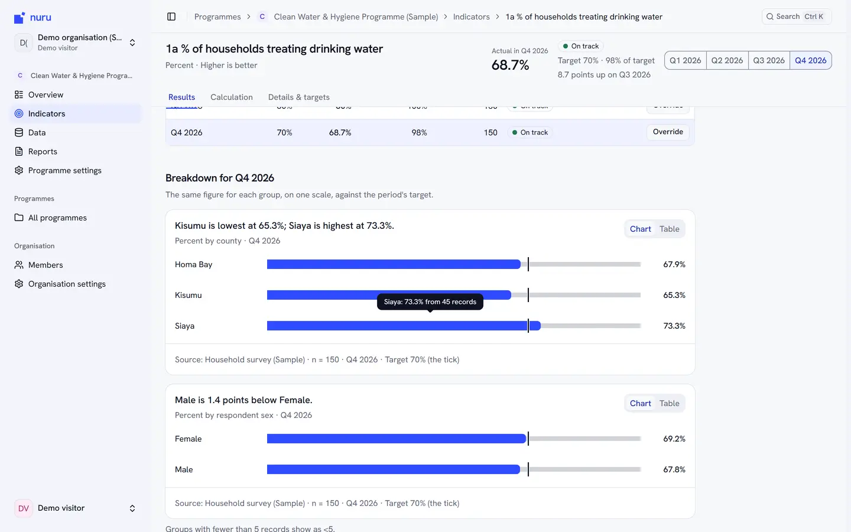
Task: Go to Overview in sidebar
Action: click(77, 95)
